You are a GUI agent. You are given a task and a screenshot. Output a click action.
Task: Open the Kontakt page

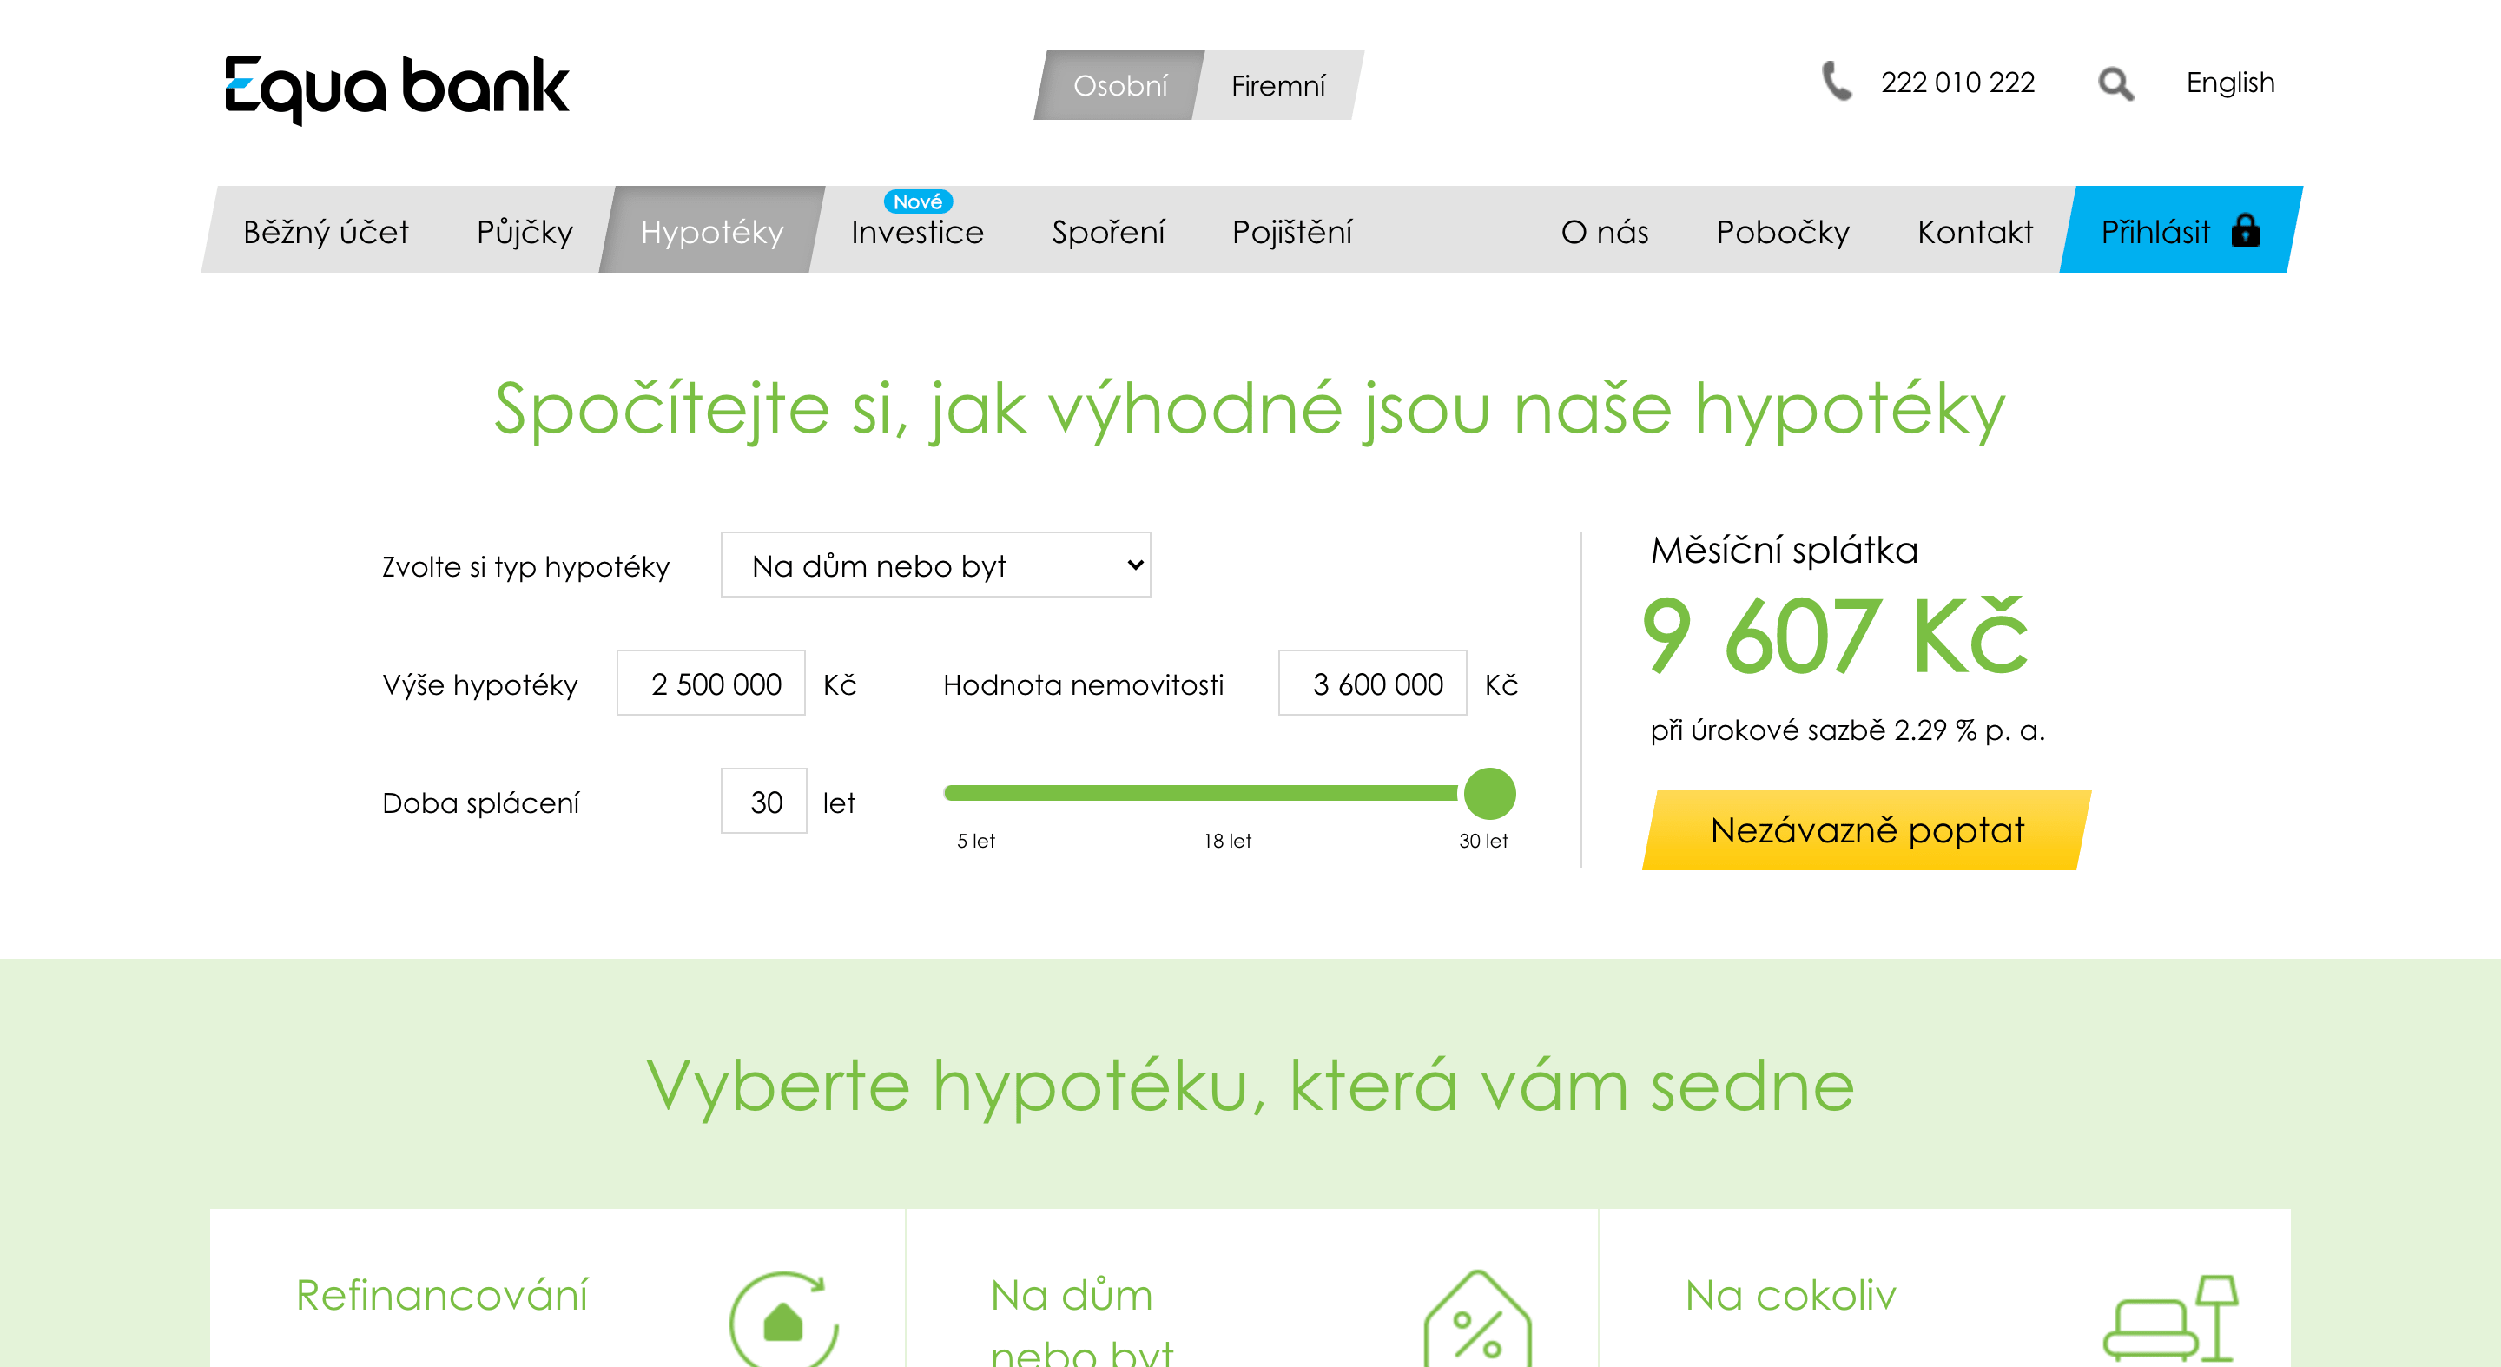tap(1975, 232)
